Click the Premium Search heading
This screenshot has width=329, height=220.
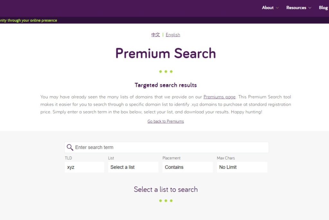(x=165, y=53)
